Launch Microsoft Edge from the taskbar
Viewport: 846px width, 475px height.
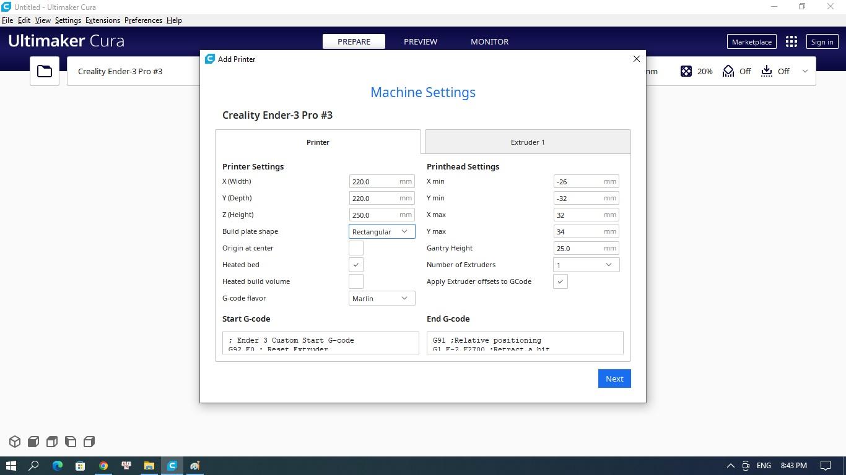tap(58, 466)
